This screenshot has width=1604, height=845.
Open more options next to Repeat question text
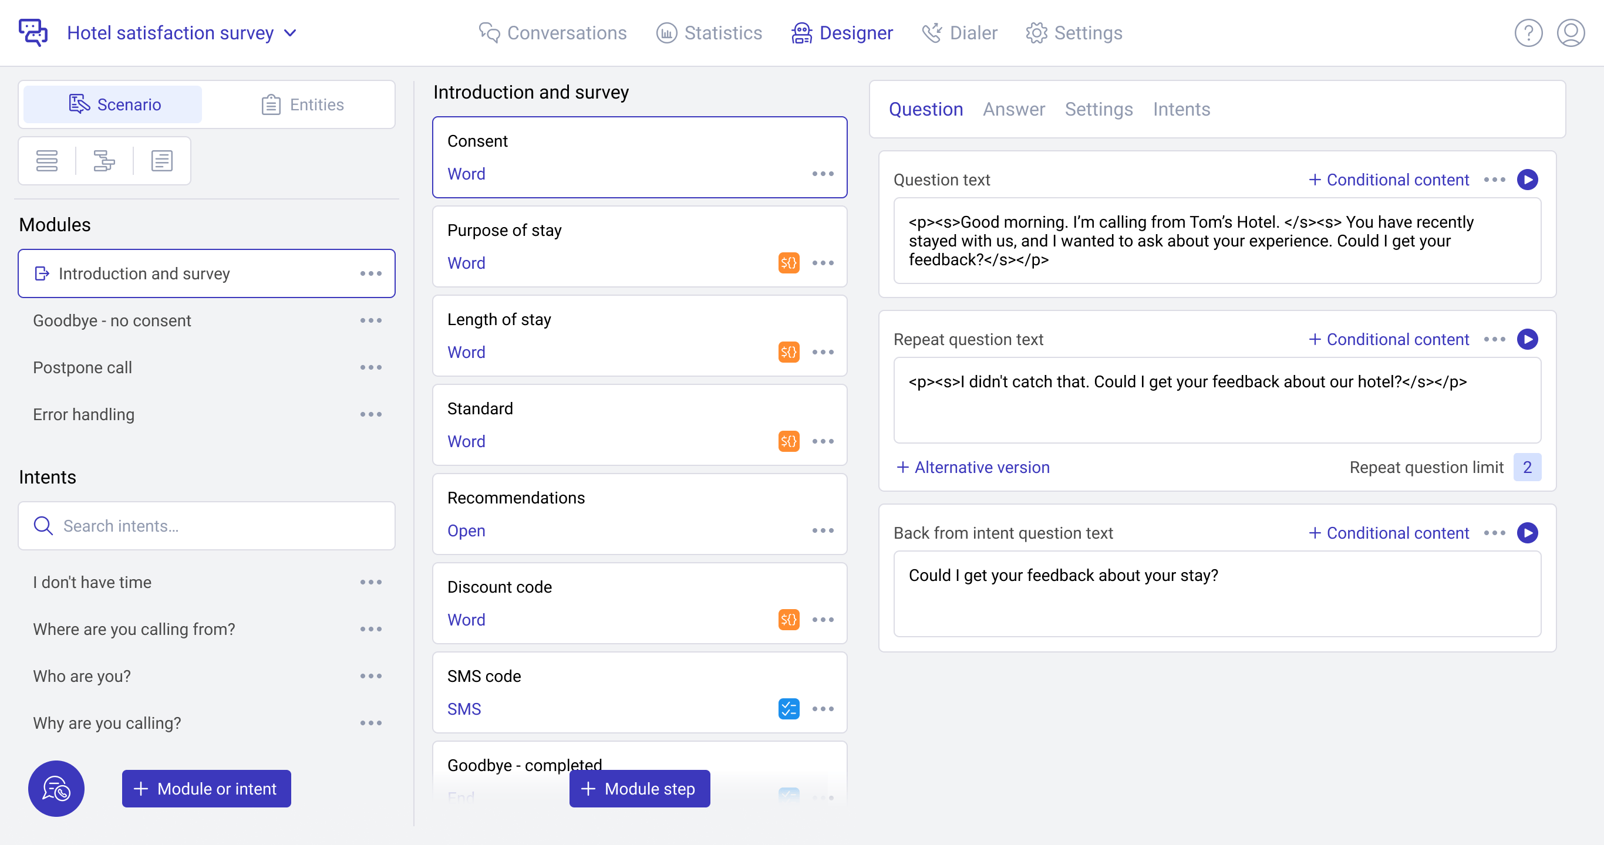click(1494, 339)
